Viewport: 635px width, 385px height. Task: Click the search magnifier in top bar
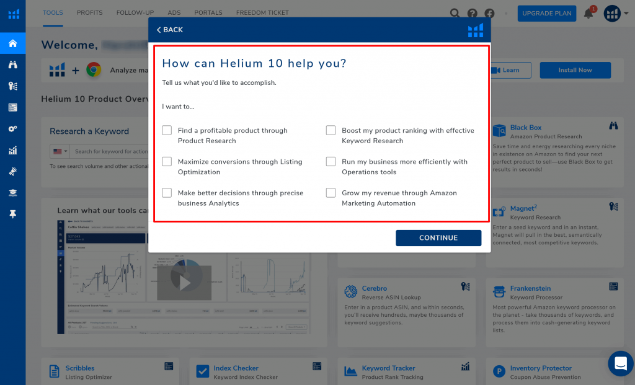(x=455, y=14)
